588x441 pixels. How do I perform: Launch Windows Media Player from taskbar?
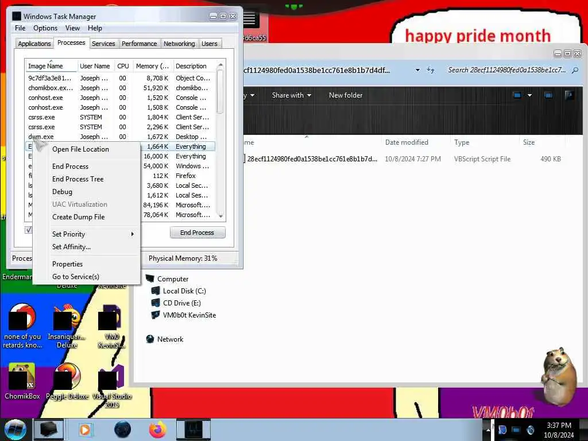[x=85, y=430]
